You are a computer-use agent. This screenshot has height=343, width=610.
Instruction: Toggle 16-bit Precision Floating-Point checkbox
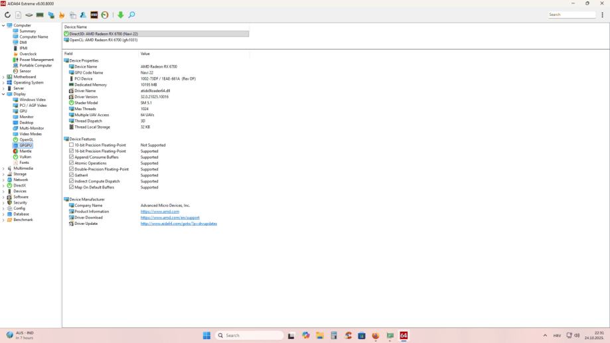coord(71,151)
